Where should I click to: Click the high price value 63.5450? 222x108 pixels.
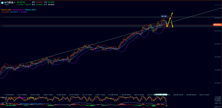(39, 2)
